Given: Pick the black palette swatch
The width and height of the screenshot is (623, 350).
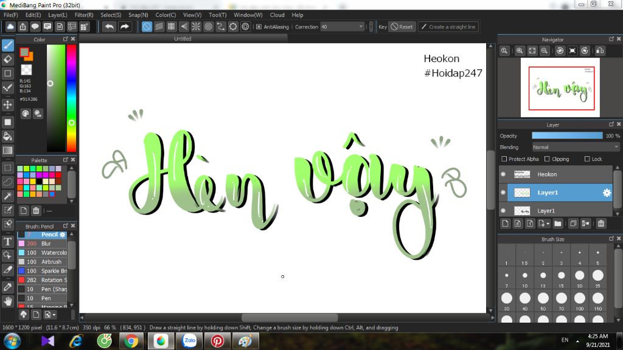Looking at the screenshot, I should click(x=40, y=181).
